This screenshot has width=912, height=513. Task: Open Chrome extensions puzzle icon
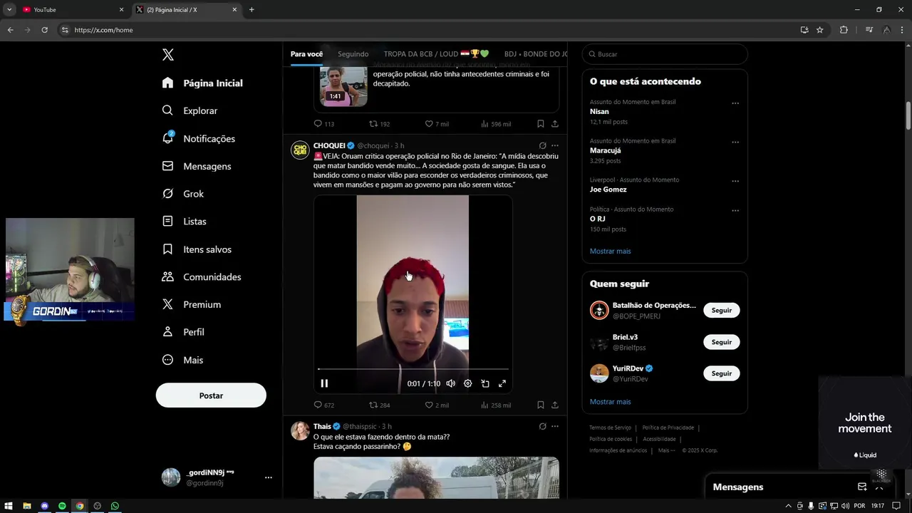[844, 30]
